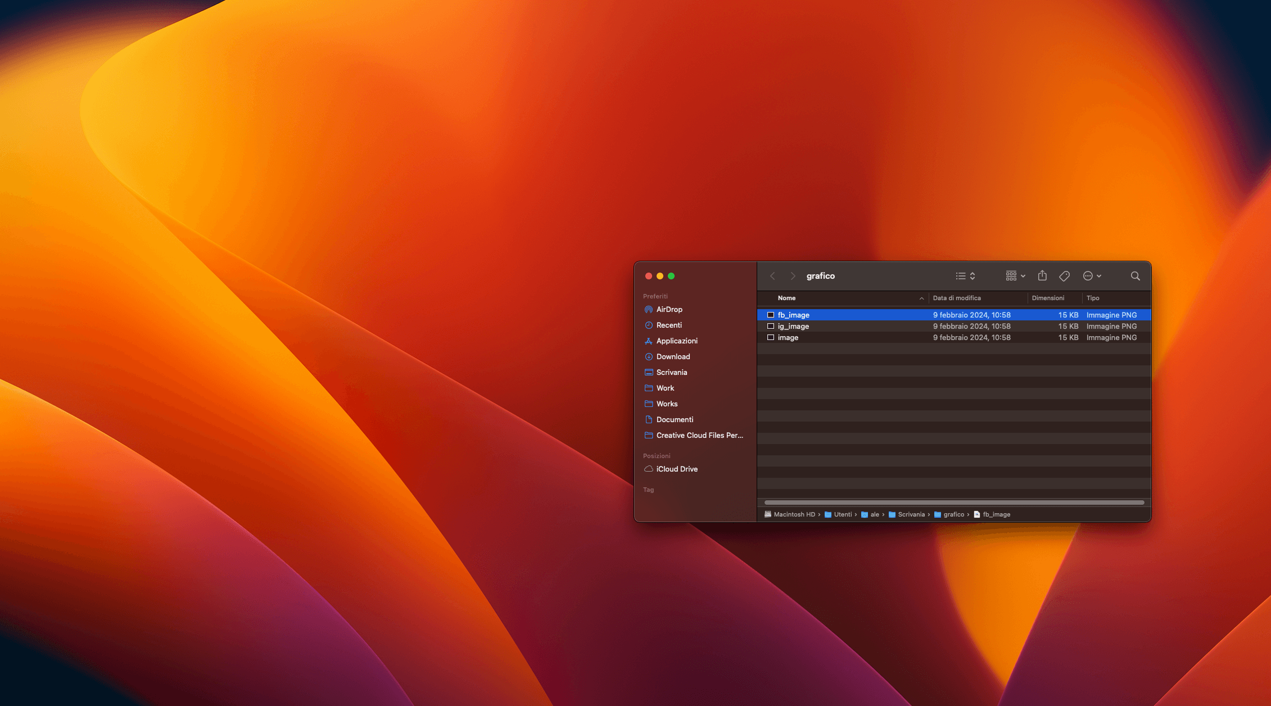The height and width of the screenshot is (706, 1271).
Task: Select the image PNG file row
Action: coord(788,337)
